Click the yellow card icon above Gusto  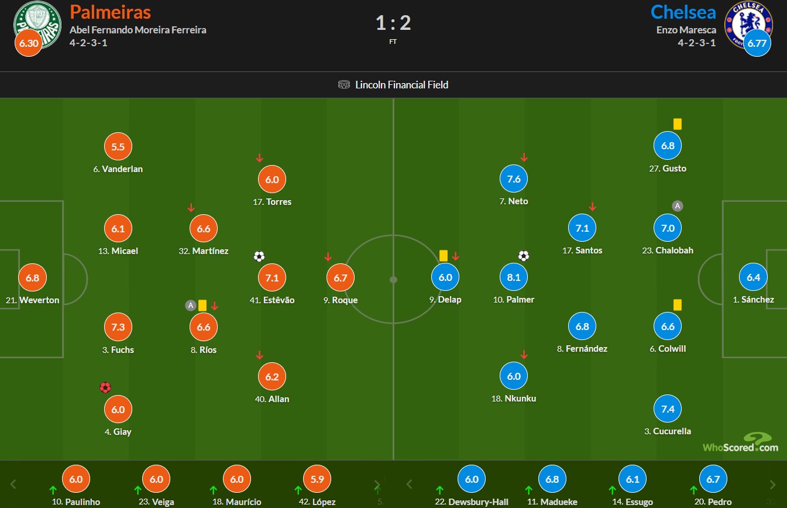point(678,124)
